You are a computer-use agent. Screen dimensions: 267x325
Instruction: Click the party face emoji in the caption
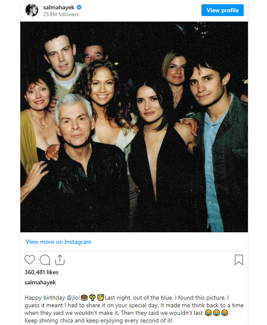(x=101, y=297)
